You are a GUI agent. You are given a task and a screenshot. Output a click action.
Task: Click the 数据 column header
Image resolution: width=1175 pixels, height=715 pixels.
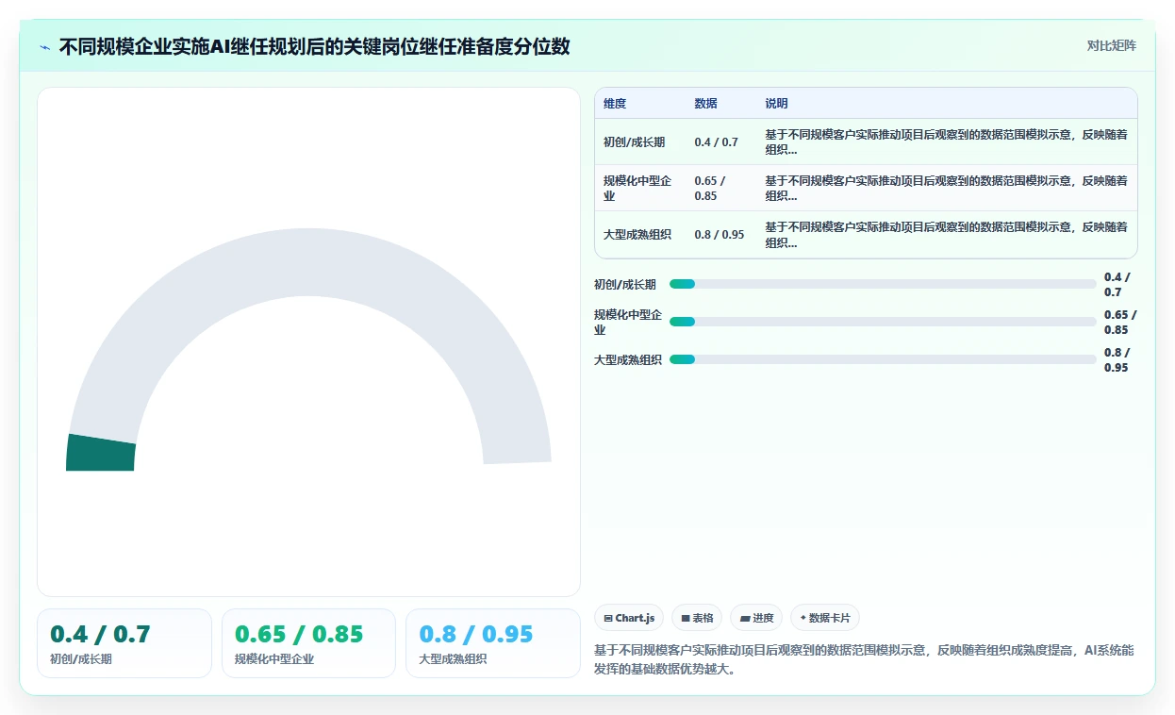click(705, 104)
